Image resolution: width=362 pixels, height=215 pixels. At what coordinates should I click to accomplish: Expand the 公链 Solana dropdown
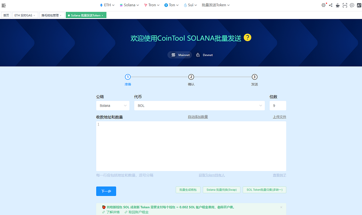click(x=113, y=106)
